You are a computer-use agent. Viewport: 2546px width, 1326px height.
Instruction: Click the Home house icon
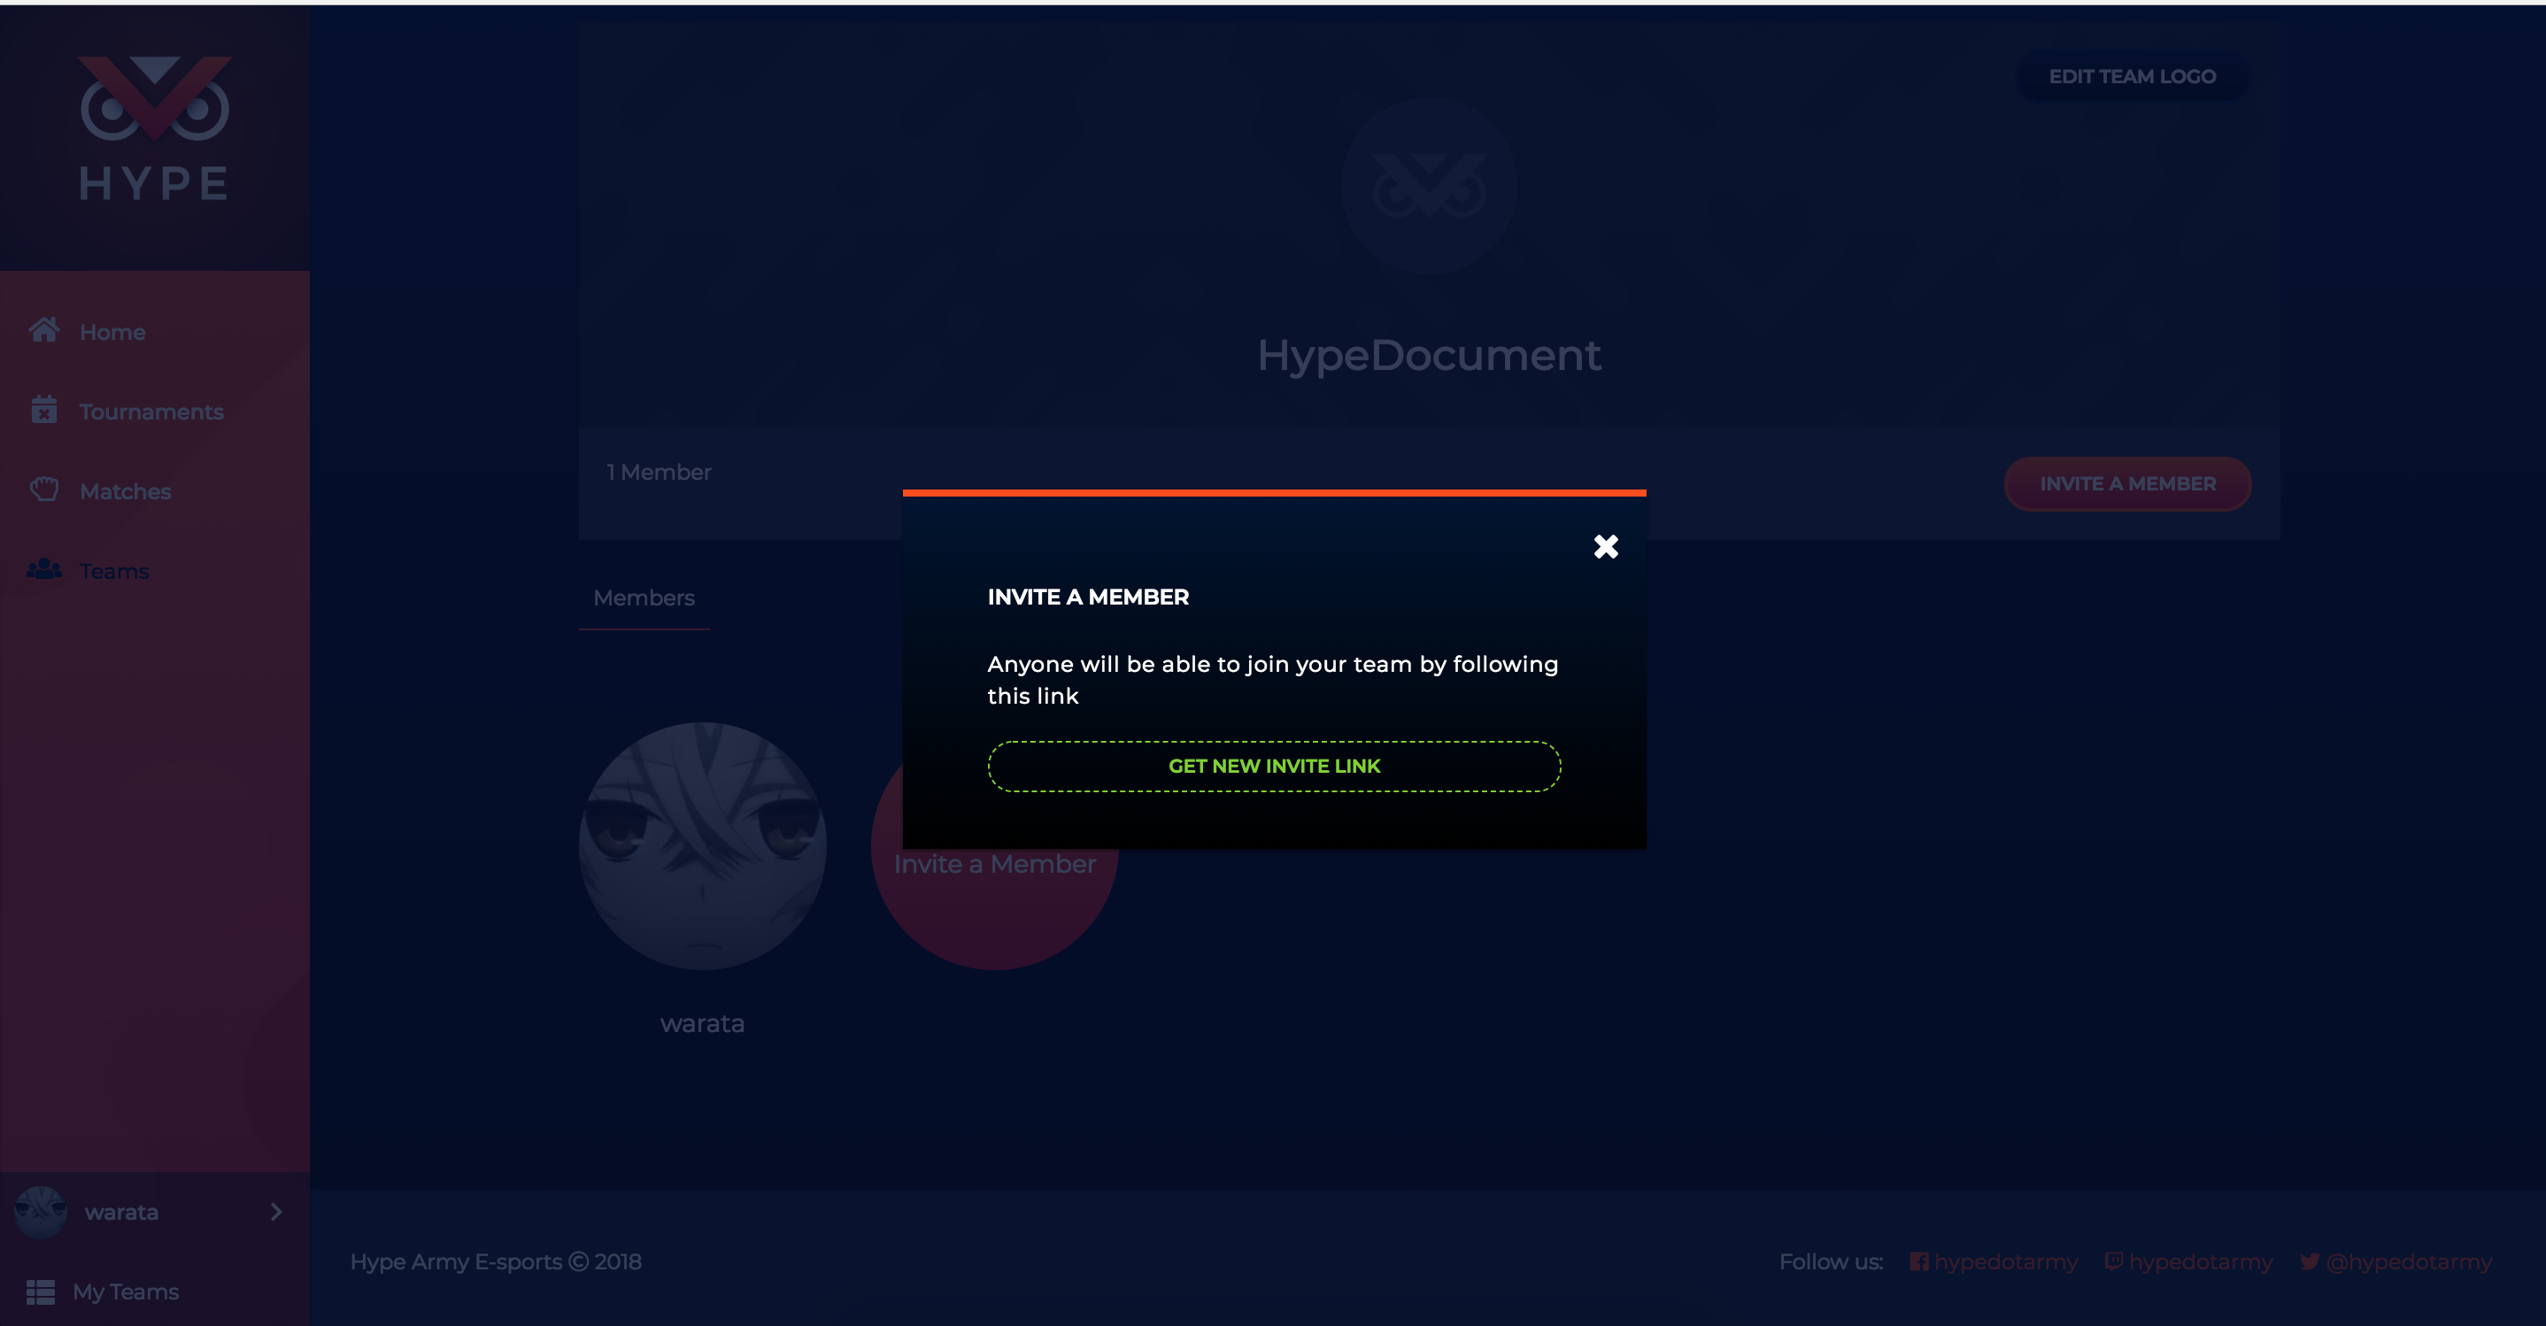click(43, 330)
